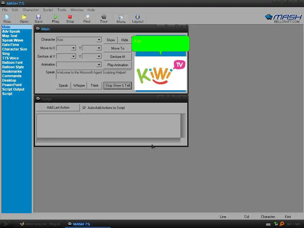Select PowerPoint in the sidebar
Viewport: 304px width, 228px height.
[12, 85]
